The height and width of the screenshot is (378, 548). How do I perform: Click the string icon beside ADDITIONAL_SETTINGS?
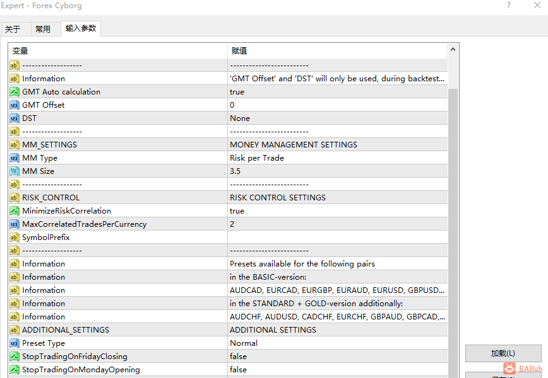coord(15,330)
